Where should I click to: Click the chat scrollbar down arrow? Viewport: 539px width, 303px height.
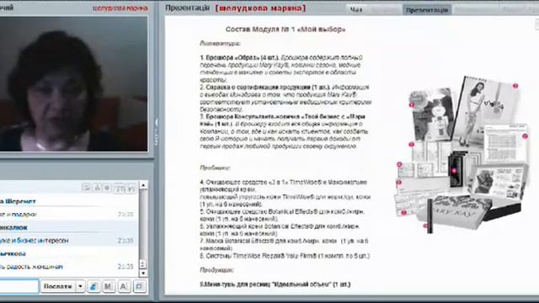143,273
